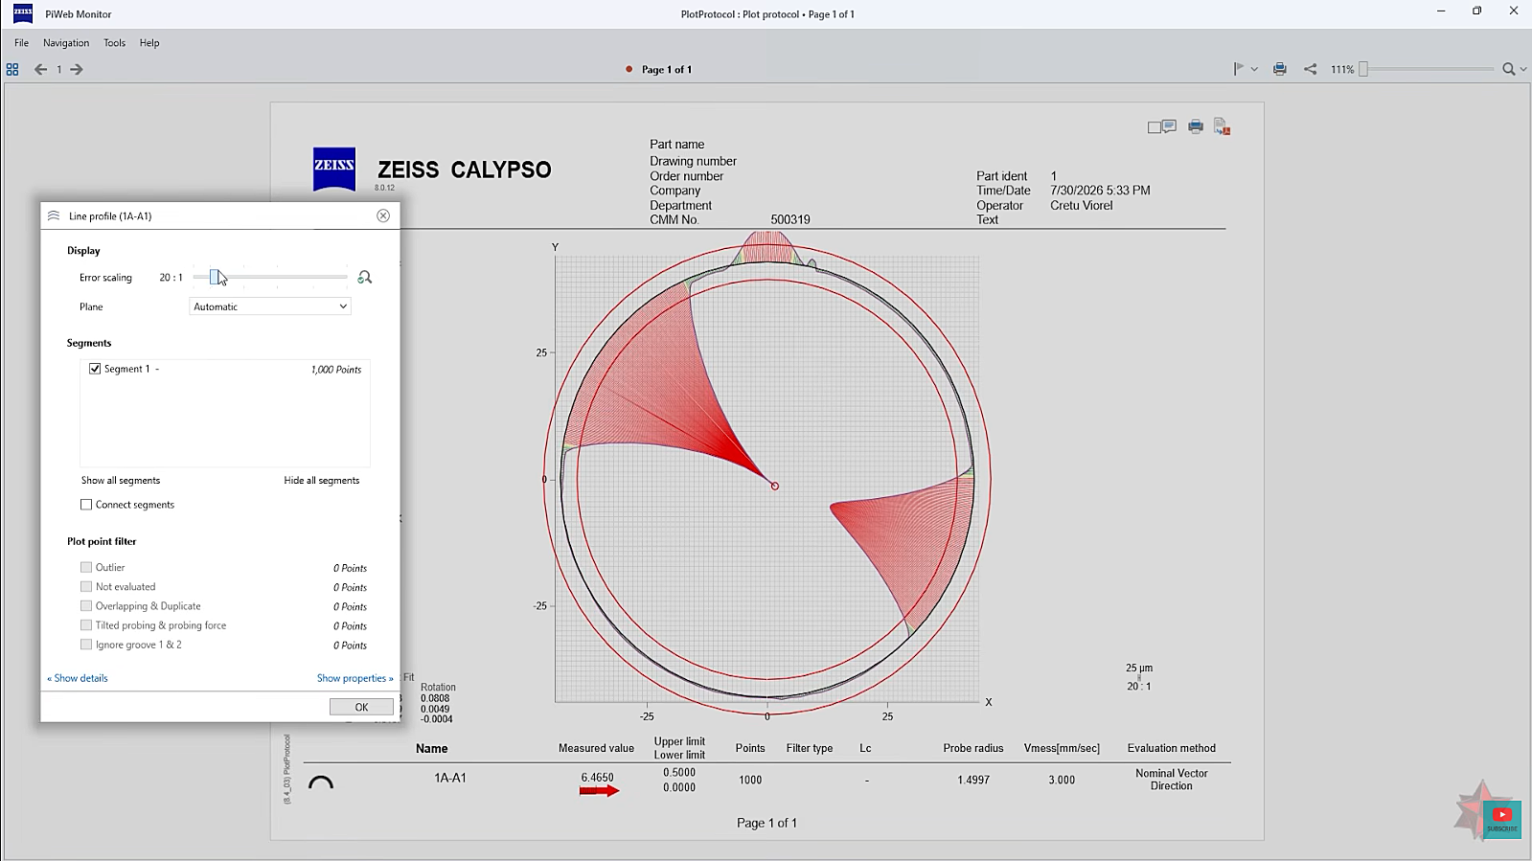This screenshot has width=1532, height=861.
Task: Click the zoom magnifier icon
Action: coord(1508,69)
